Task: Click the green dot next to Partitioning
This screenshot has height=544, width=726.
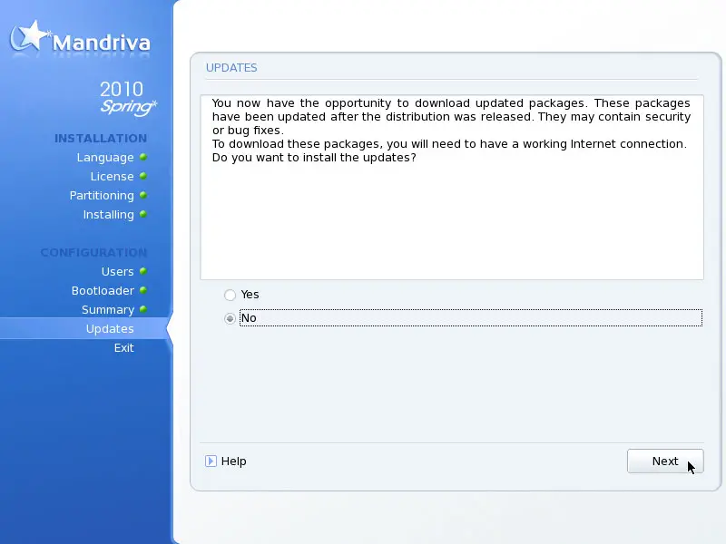Action: click(x=143, y=195)
